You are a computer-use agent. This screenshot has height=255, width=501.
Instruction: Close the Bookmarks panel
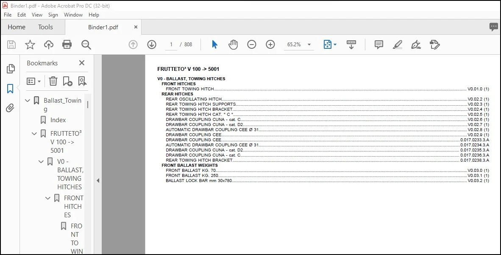(82, 63)
